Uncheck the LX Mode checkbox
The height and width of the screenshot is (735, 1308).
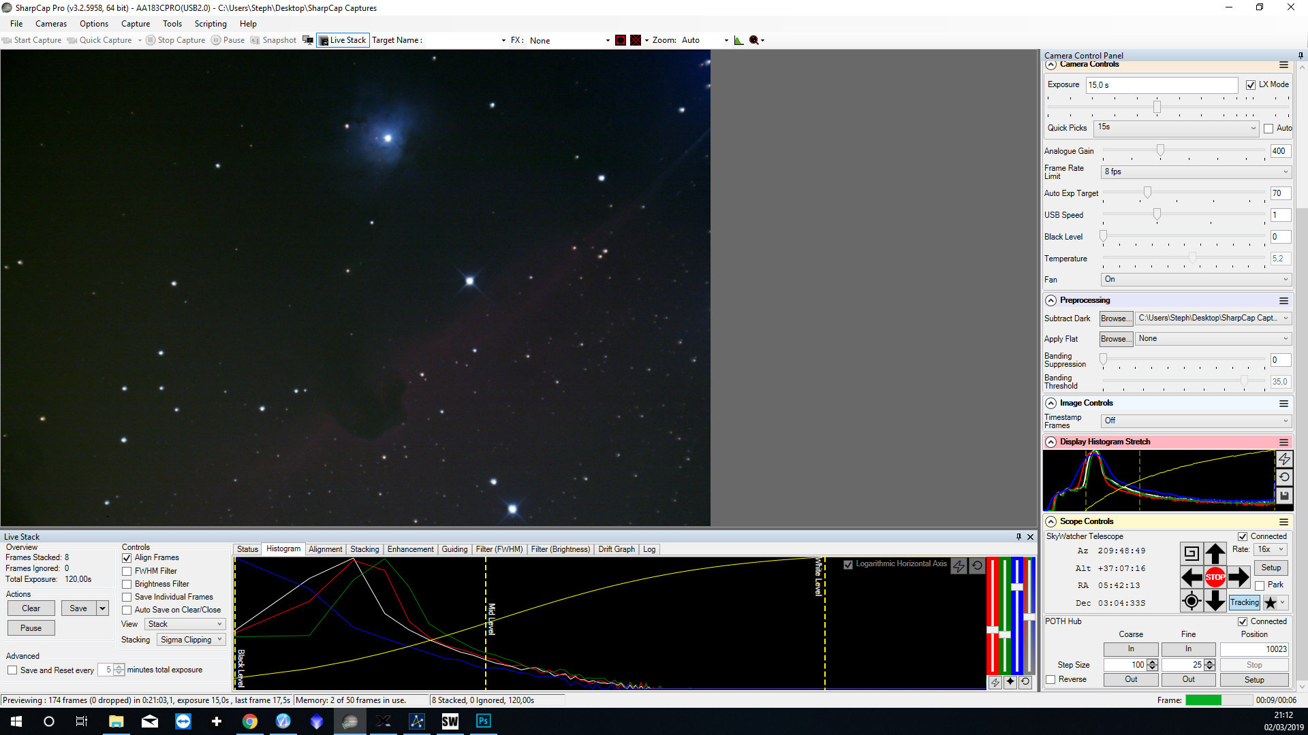tap(1251, 85)
